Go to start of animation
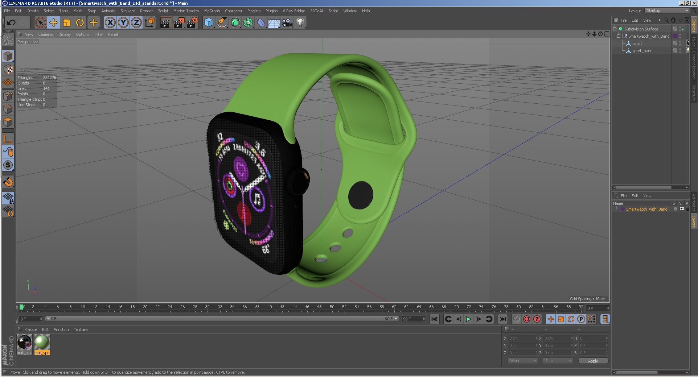Image resolution: width=698 pixels, height=377 pixels. (435, 319)
